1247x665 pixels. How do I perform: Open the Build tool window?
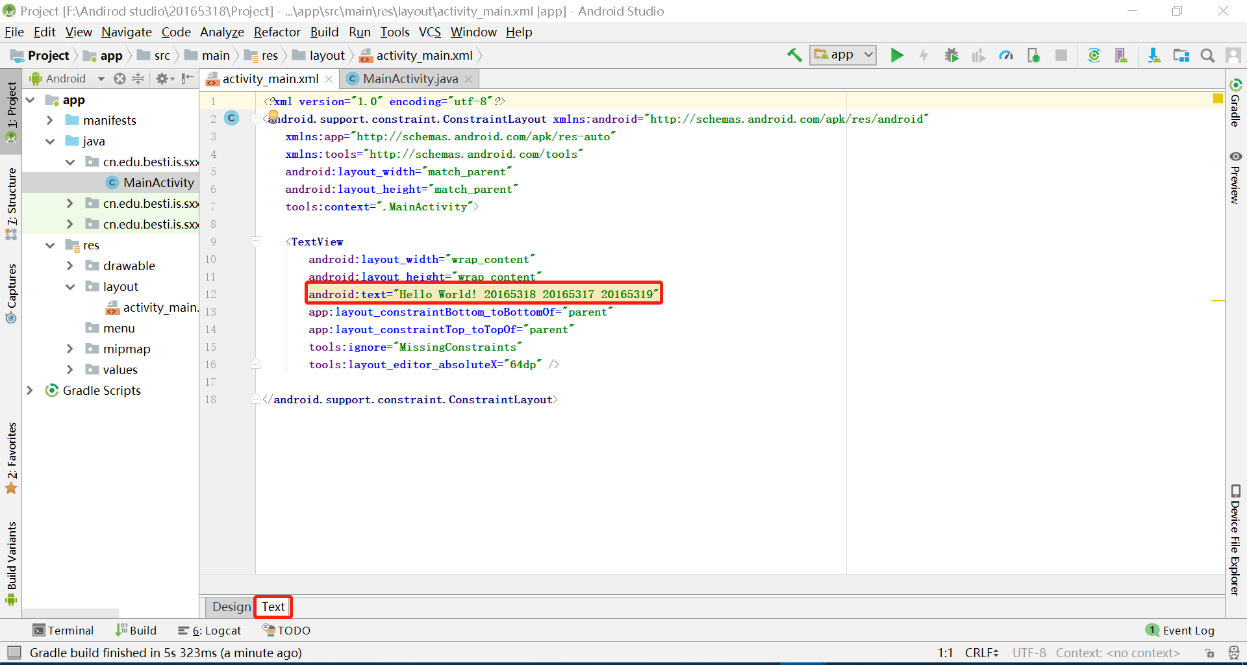136,630
